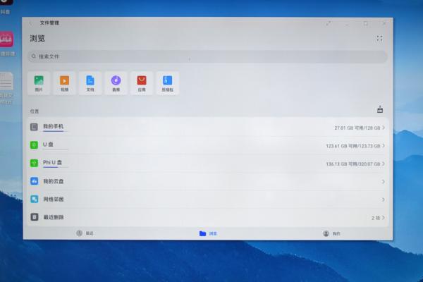Open the 音频 (Audio) category
The width and height of the screenshot is (423, 282).
116,82
